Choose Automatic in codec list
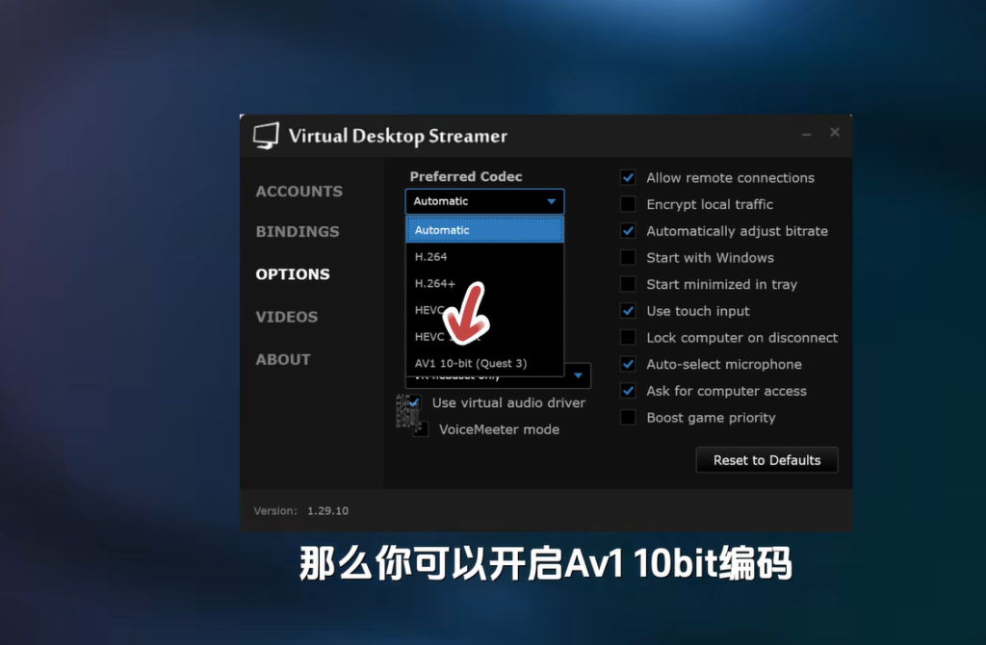Screen dimensions: 986x645 (485, 230)
